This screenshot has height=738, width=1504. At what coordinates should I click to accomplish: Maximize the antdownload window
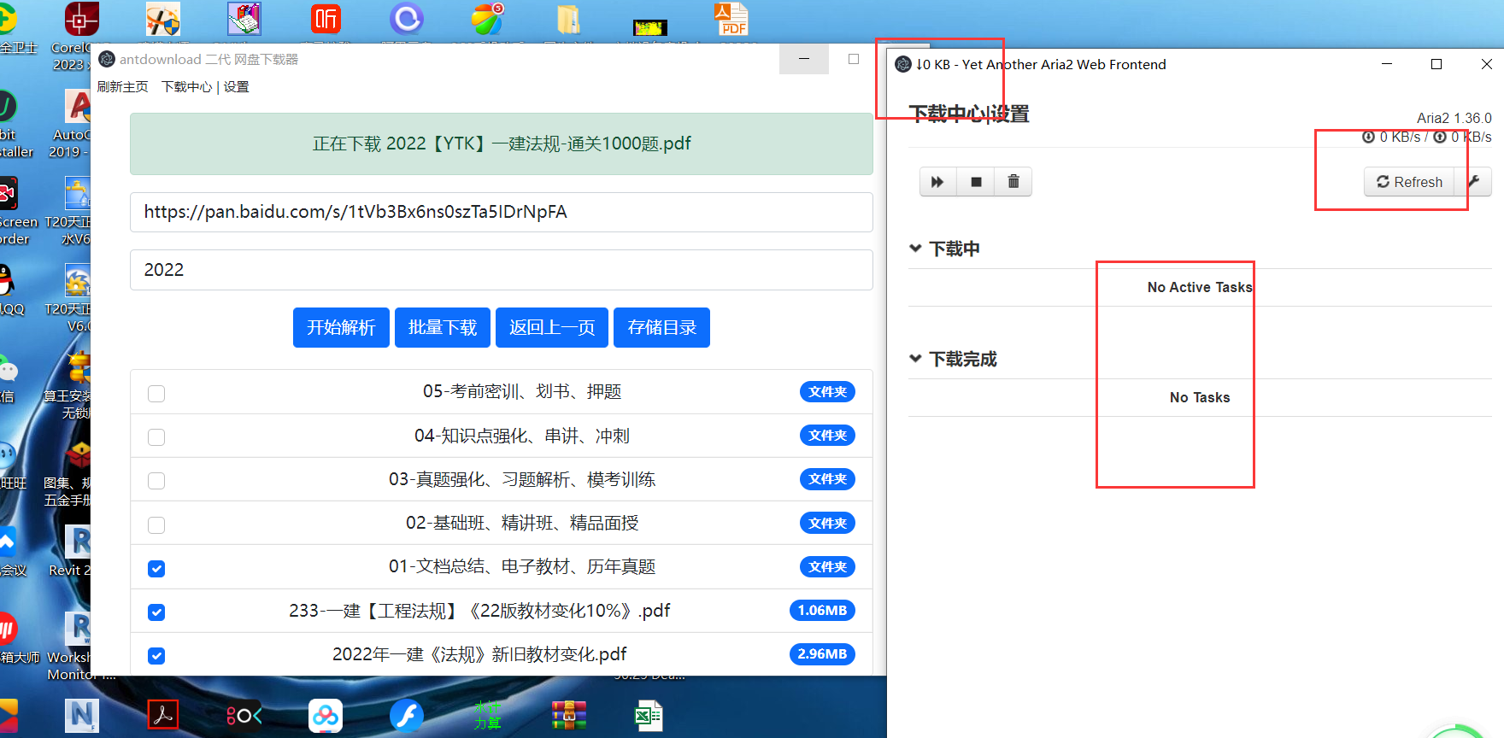point(854,59)
